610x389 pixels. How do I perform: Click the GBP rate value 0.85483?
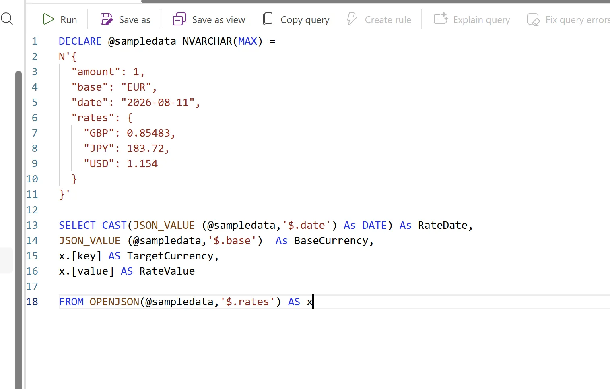(148, 133)
